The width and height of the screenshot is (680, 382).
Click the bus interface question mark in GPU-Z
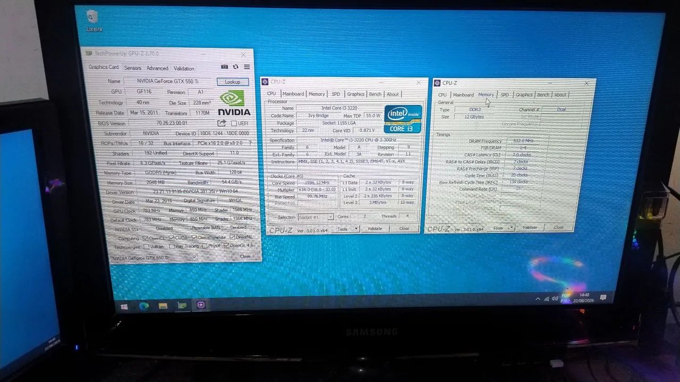click(x=250, y=143)
